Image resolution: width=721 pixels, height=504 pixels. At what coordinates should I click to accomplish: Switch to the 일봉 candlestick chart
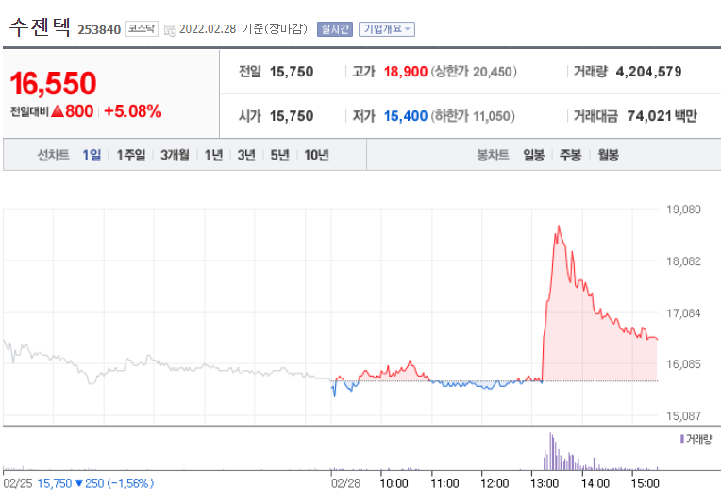[x=534, y=155]
